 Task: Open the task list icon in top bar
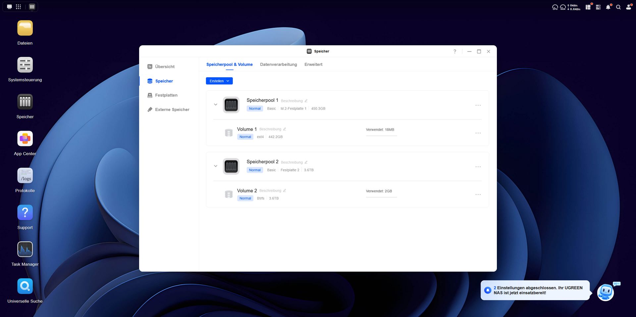[x=598, y=7]
